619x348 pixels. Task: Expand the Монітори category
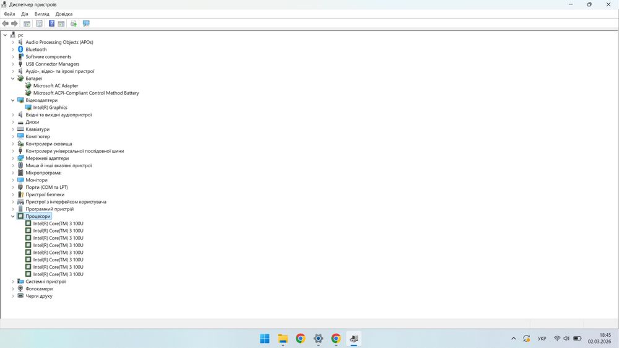pos(12,180)
